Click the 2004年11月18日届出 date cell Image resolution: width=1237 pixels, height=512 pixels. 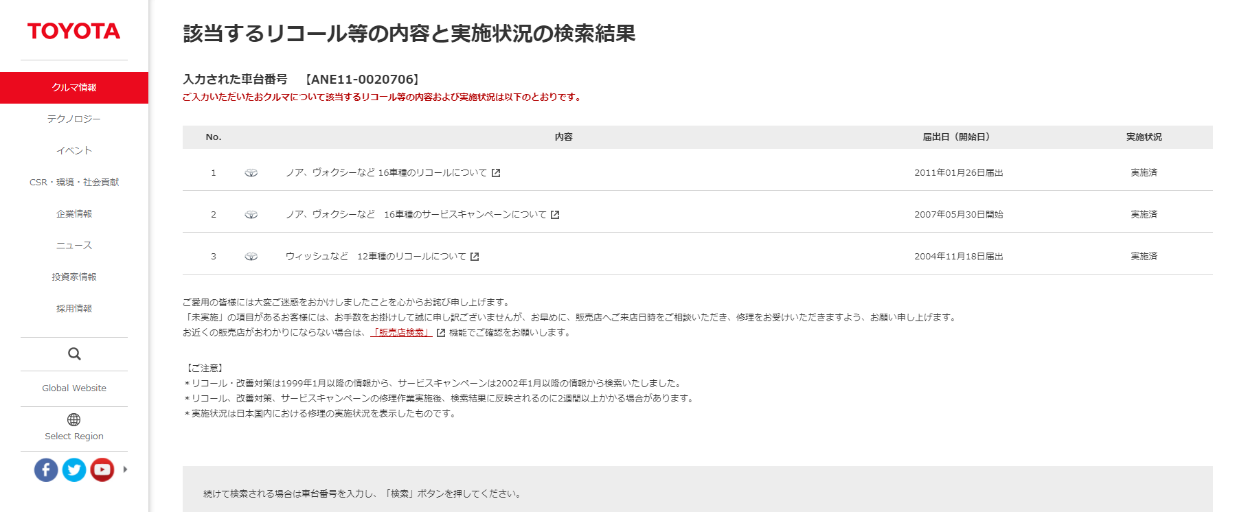coord(959,257)
